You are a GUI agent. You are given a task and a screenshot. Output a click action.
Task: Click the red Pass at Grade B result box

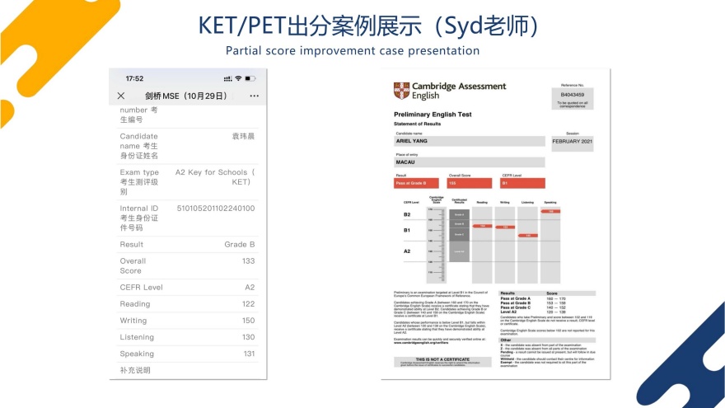416,183
